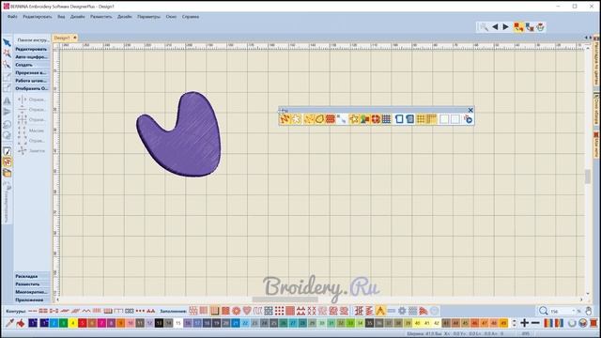601x338 pixels.
Task: Pick the white color swatch 15
Action: click(x=178, y=323)
